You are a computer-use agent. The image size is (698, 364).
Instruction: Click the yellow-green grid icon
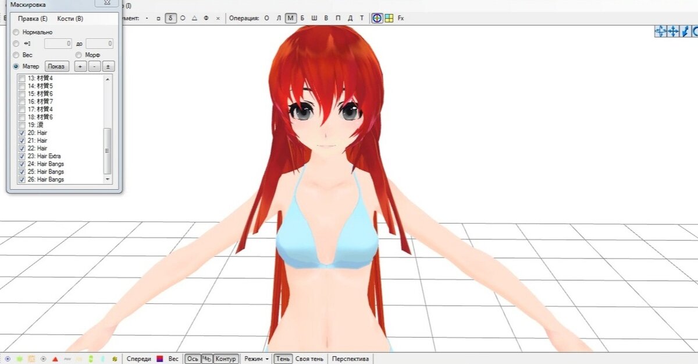(389, 18)
